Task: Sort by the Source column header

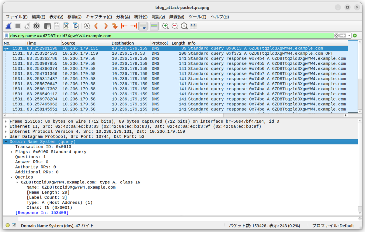Action: click(86, 43)
